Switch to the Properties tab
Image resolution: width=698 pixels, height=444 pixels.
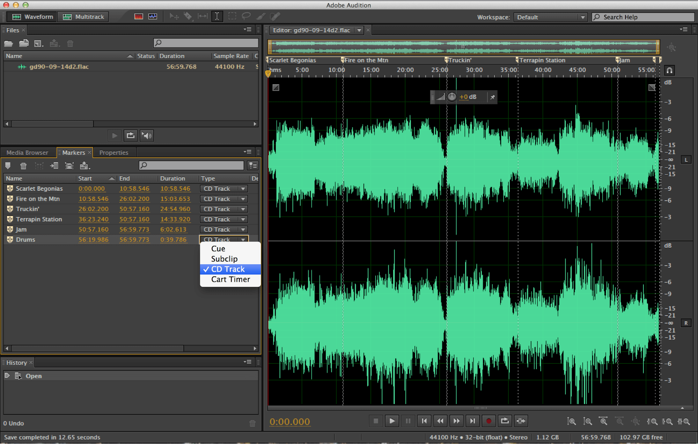click(115, 152)
